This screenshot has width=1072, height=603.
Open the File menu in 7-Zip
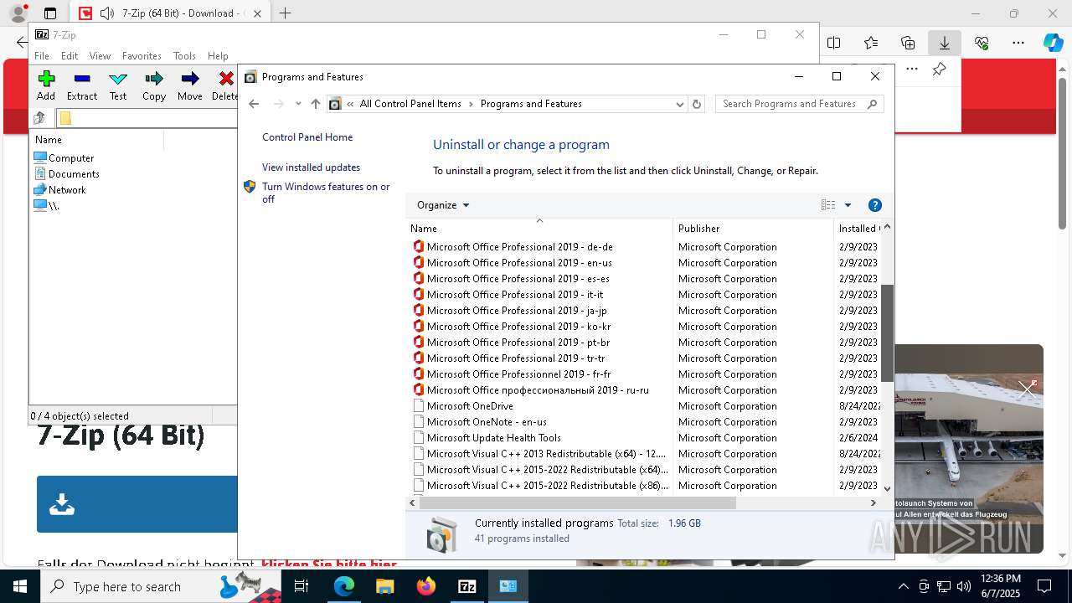click(x=42, y=55)
